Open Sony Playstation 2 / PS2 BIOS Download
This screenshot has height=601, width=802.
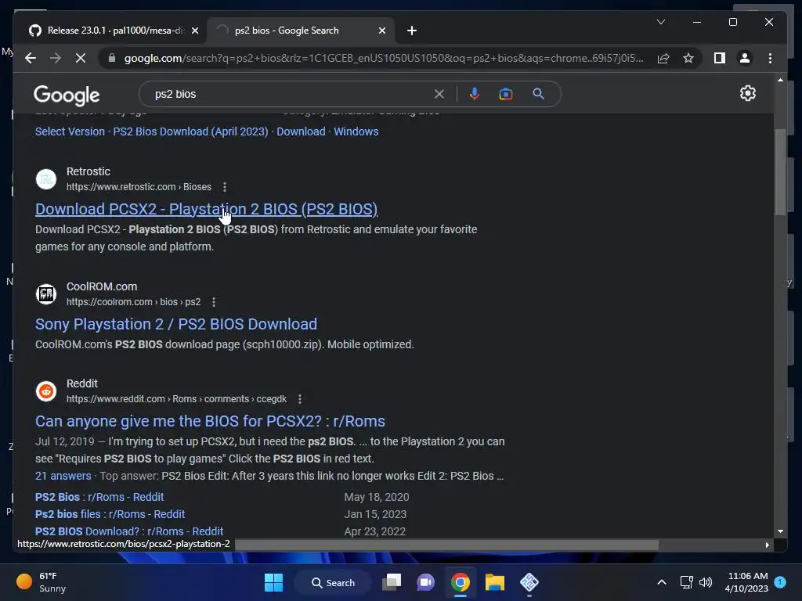coord(176,324)
